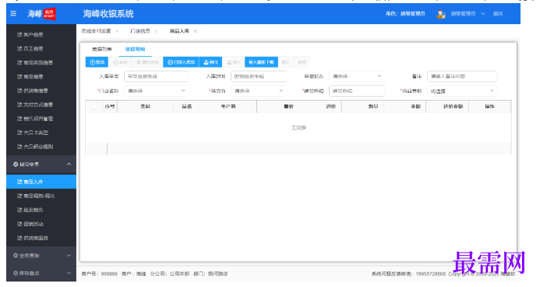Viewport: 540px width, 287px height.
Task: Close the 商品入库 tab
Action: 196,31
